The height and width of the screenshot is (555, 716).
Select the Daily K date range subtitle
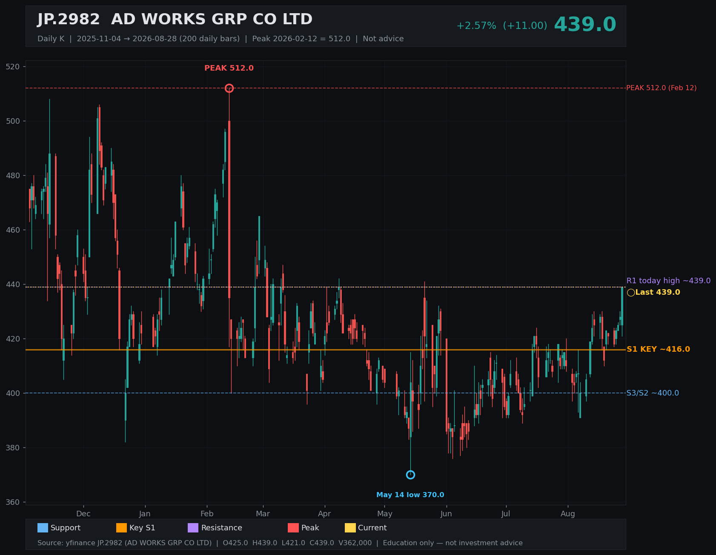[221, 39]
